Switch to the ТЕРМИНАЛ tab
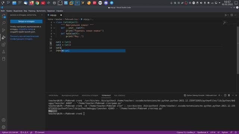239x134 pixels. pyautogui.click(x=106, y=95)
